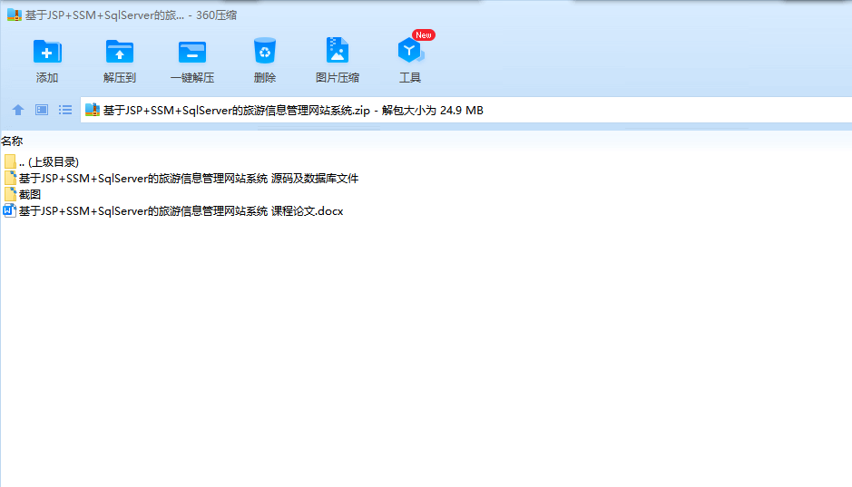
Task: Select the .. (上级目录) parent folder row
Action: [42, 161]
